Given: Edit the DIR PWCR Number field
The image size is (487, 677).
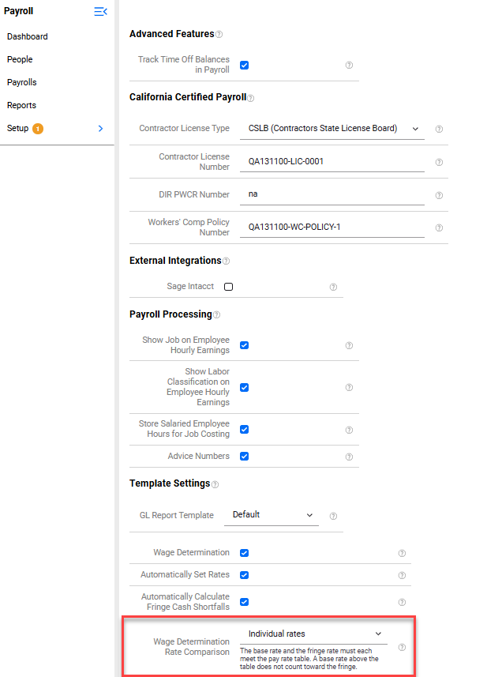Looking at the screenshot, I should click(332, 194).
